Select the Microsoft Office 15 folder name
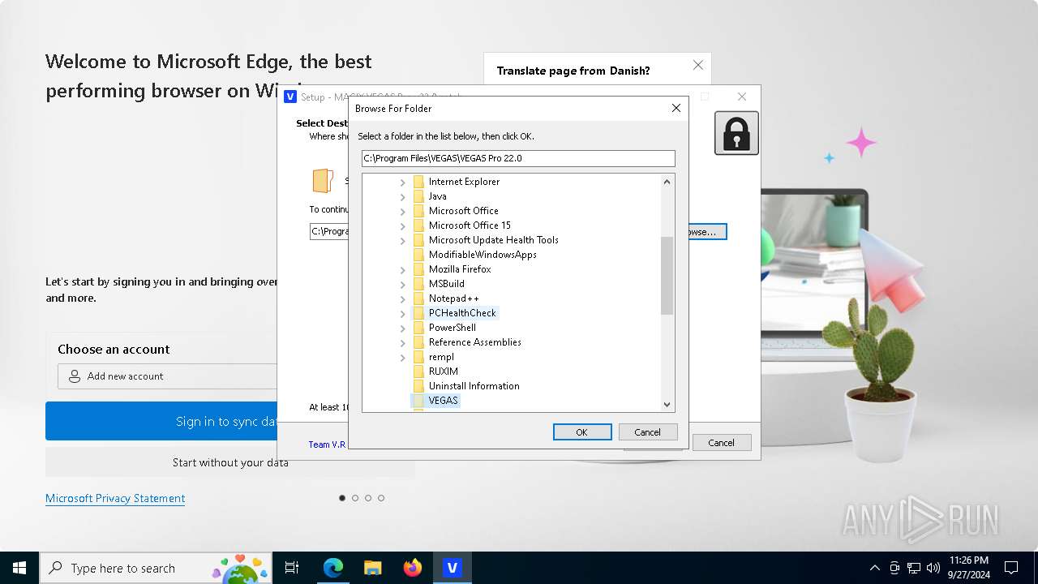 470,225
